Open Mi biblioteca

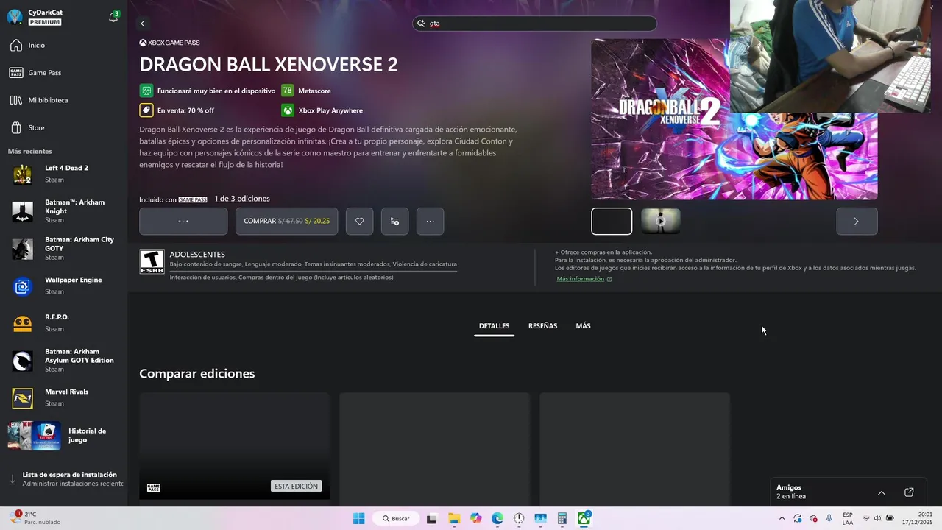(63, 100)
